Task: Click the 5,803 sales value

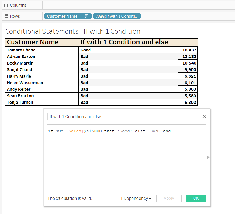Action: (190, 89)
